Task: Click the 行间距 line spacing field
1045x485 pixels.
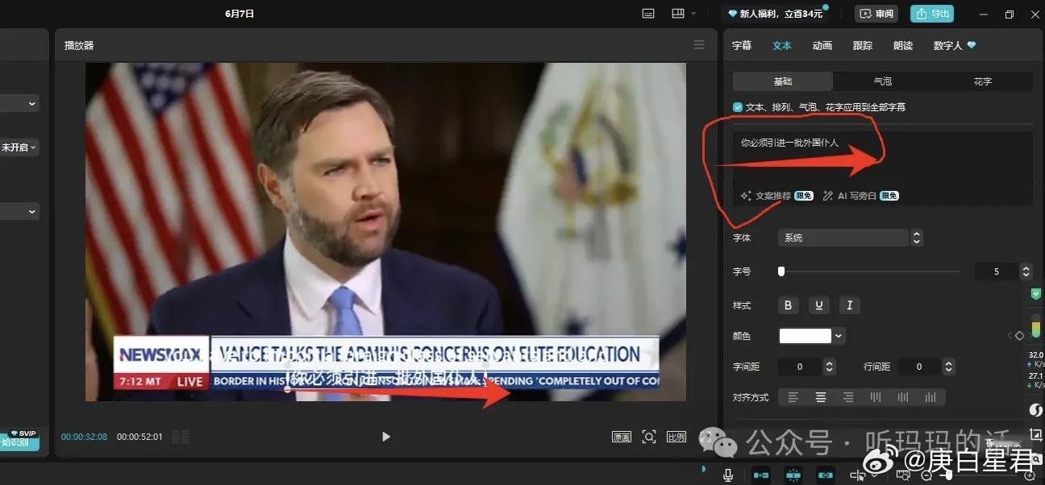Action: (919, 367)
